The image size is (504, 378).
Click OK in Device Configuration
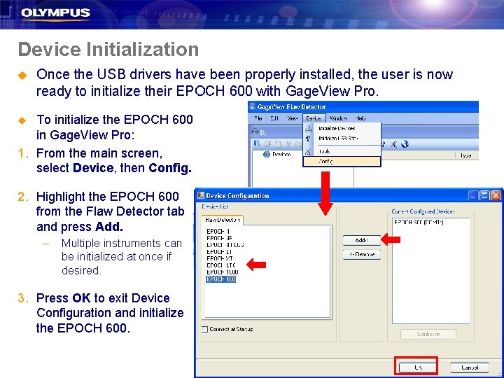click(418, 367)
